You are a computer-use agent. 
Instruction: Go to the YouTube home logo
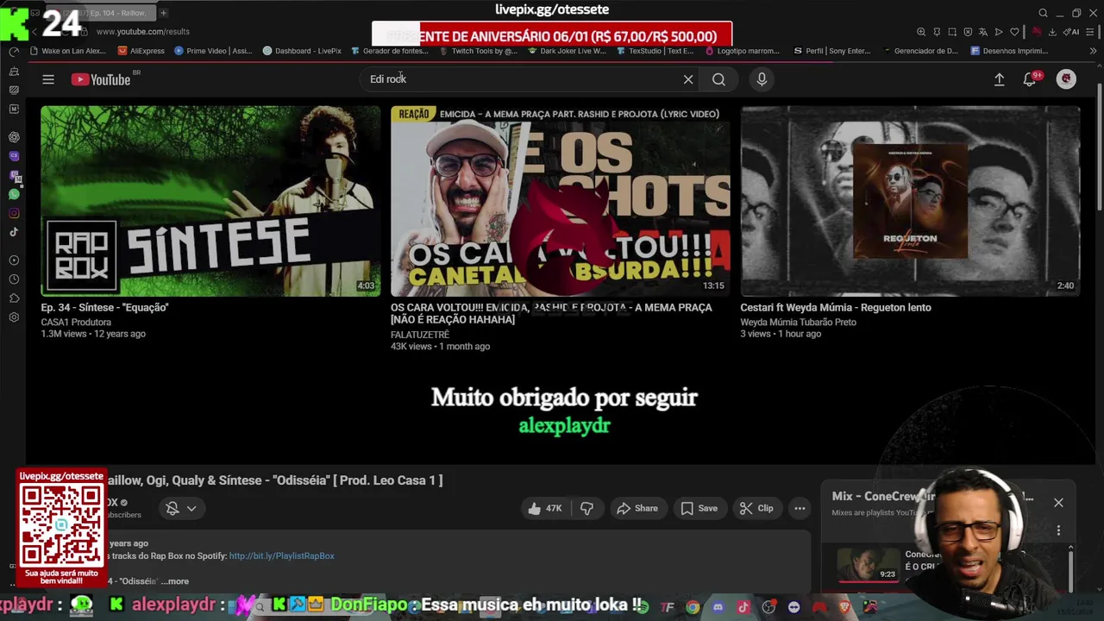coord(101,79)
